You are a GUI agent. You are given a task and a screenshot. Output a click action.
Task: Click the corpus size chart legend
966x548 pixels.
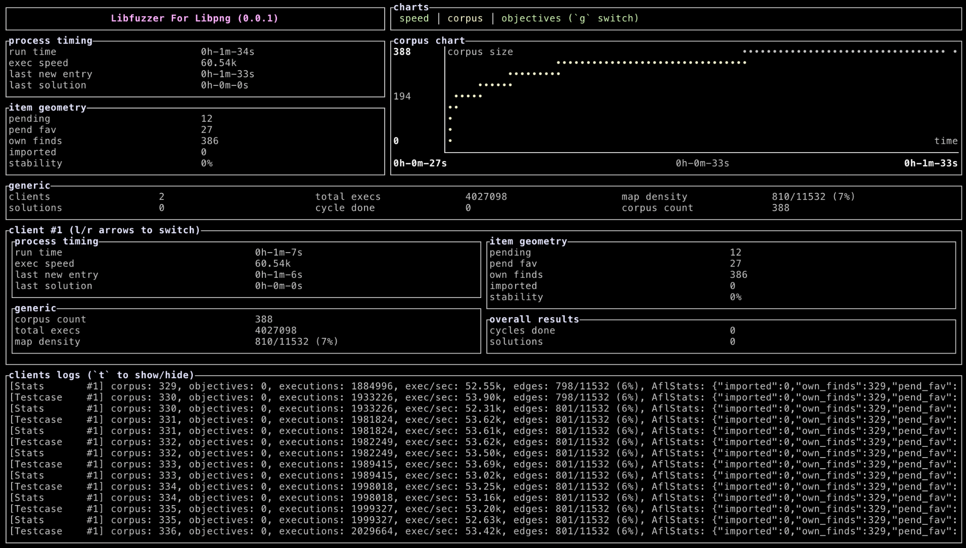(x=480, y=52)
